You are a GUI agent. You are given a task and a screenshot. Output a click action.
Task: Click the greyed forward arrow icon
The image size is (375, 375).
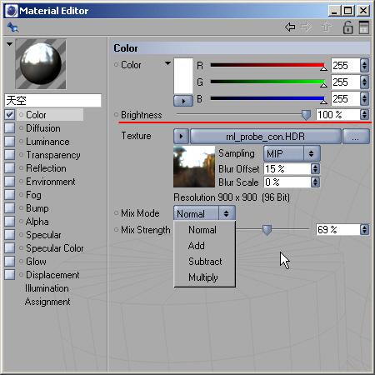(306, 27)
